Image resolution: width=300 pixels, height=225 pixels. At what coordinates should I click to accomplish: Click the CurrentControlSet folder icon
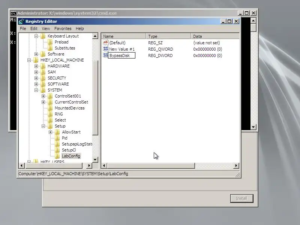pos(50,102)
